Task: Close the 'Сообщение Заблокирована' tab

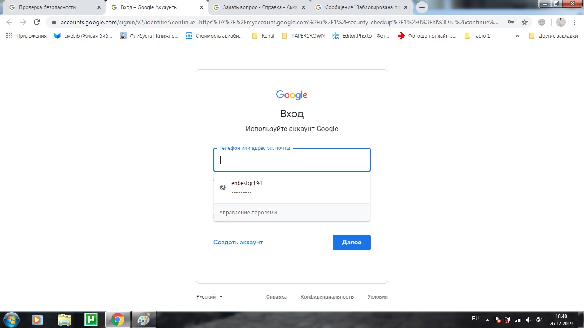Action: (x=406, y=7)
